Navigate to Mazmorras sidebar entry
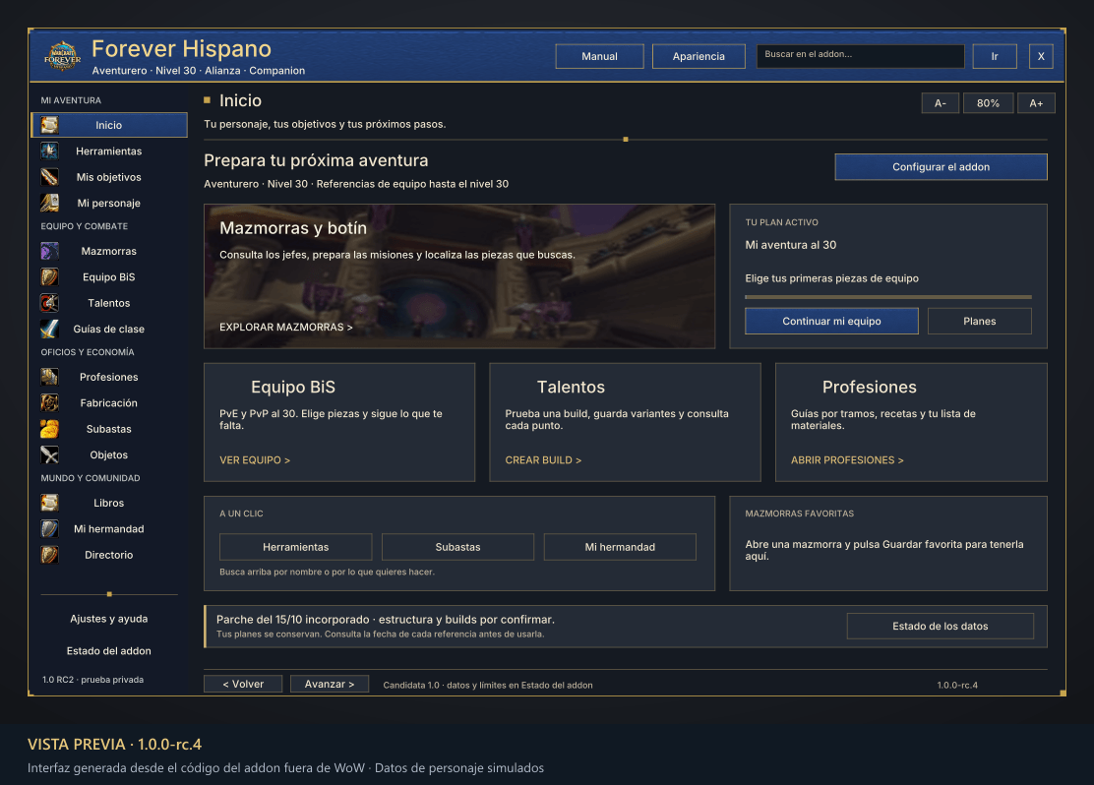 point(109,251)
